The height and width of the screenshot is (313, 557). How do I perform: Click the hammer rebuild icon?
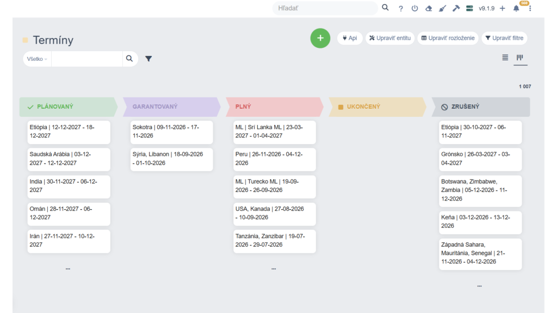click(456, 9)
